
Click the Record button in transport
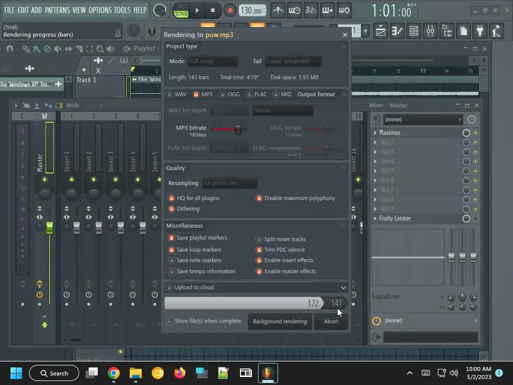coord(230,11)
